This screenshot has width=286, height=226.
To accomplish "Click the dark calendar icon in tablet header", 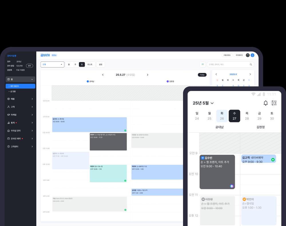I will click(248, 55).
